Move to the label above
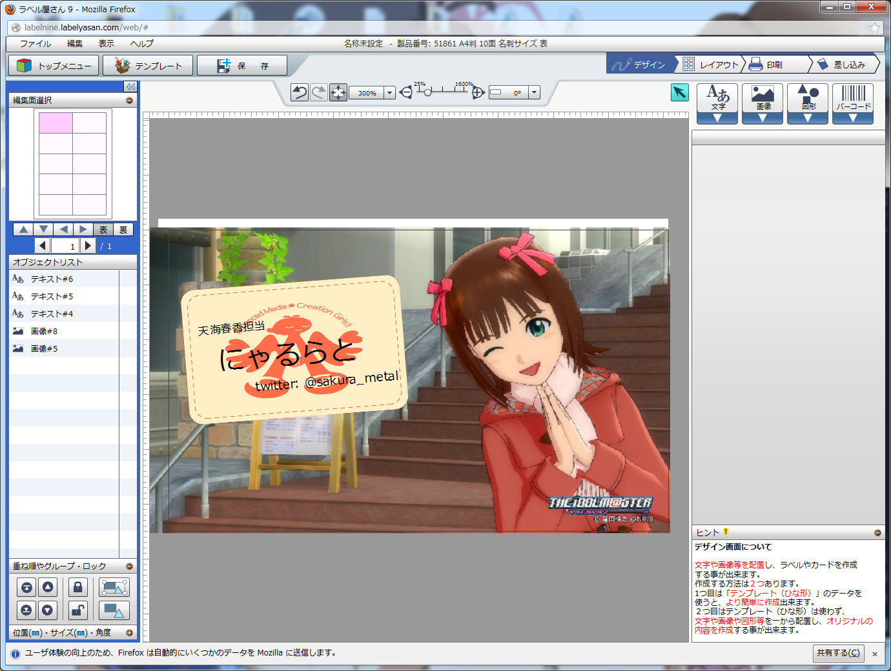The width and height of the screenshot is (891, 671). point(23,229)
